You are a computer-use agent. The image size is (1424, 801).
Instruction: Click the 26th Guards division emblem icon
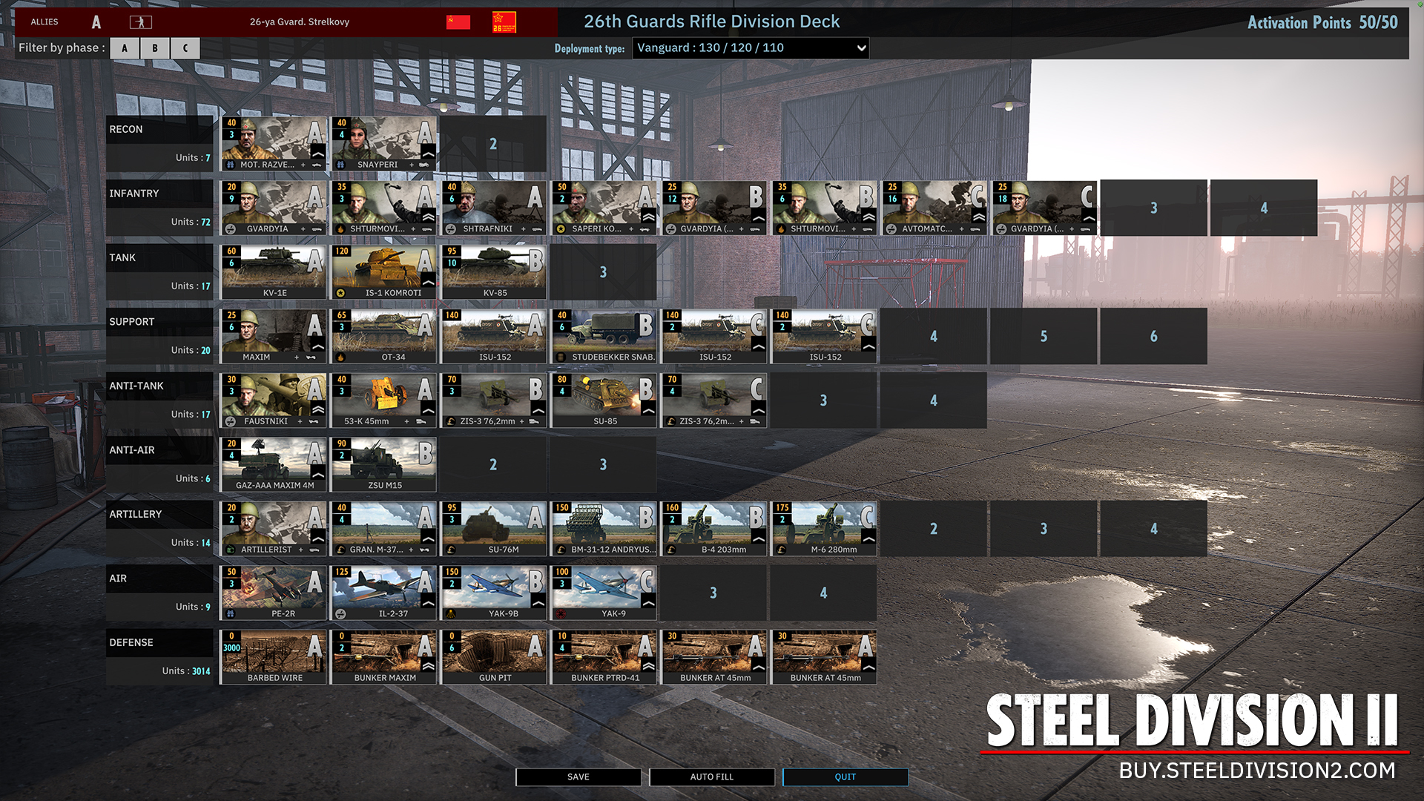pos(504,22)
